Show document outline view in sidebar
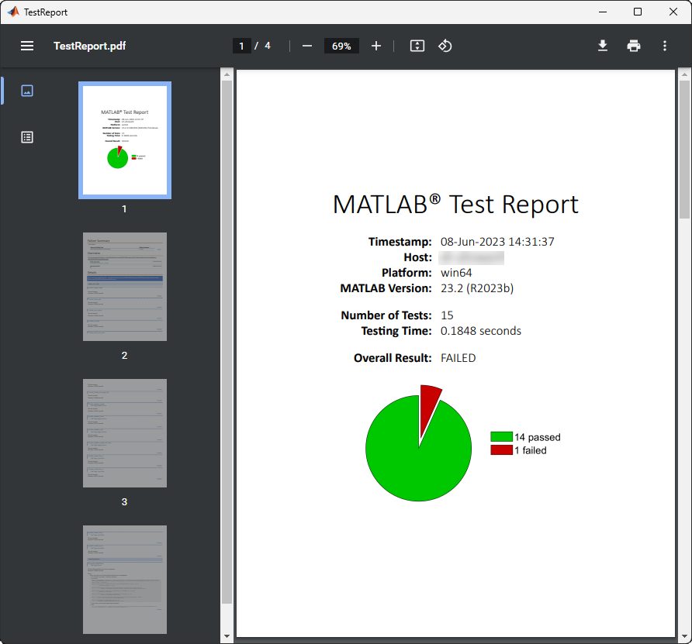The image size is (692, 644). coord(27,137)
